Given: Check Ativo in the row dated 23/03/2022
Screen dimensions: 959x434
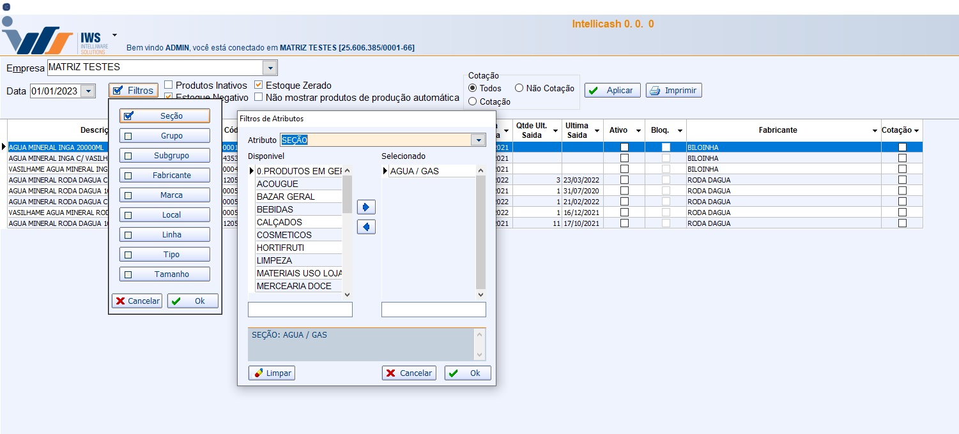Looking at the screenshot, I should (624, 180).
